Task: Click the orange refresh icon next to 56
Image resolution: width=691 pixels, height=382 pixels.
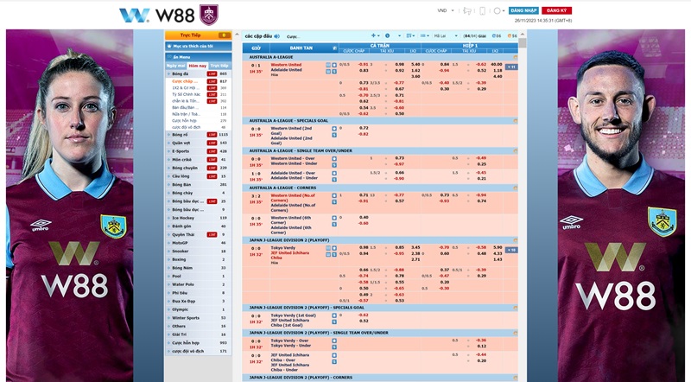Action: tap(510, 35)
